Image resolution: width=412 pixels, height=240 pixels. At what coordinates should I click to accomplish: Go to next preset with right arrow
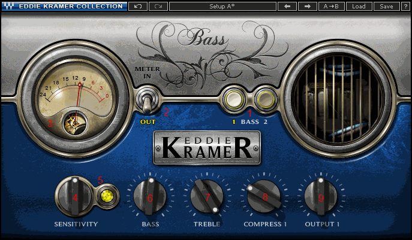coord(308,7)
